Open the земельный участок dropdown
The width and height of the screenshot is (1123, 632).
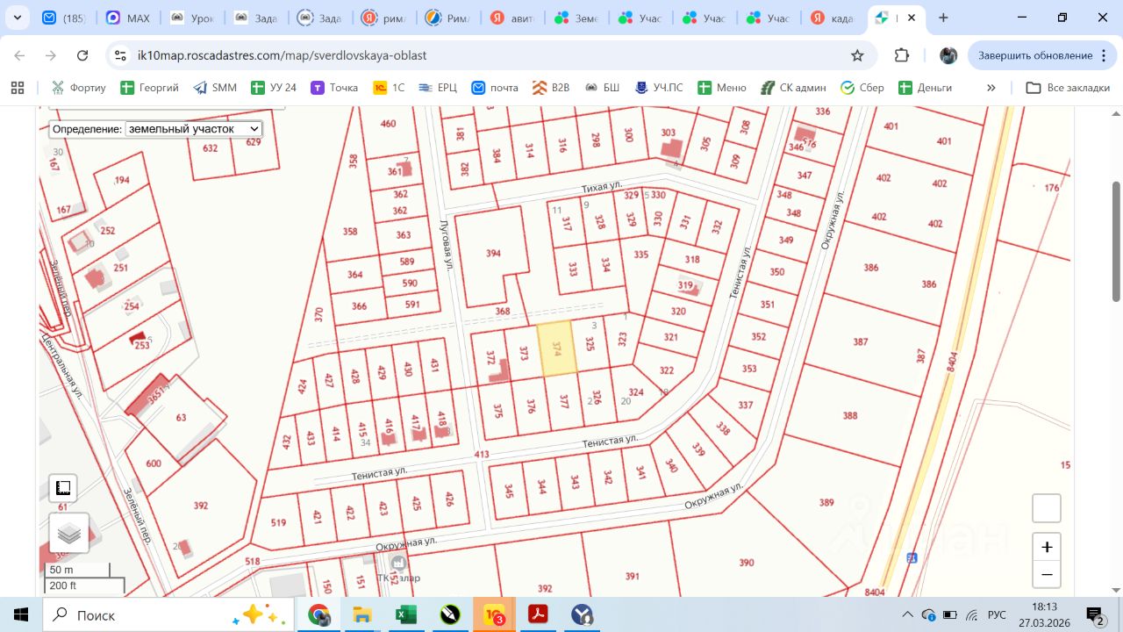pos(194,129)
